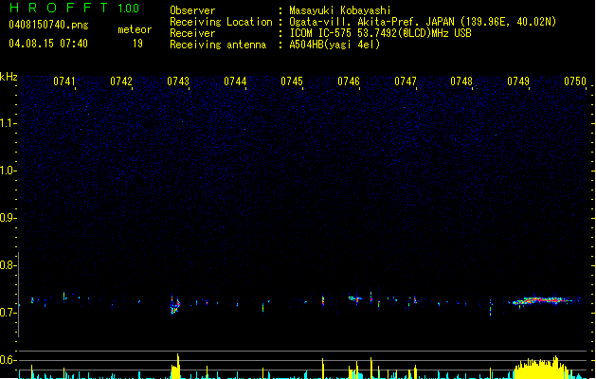
Task: Click the long meteor echo near 0749
Action: click(x=544, y=300)
